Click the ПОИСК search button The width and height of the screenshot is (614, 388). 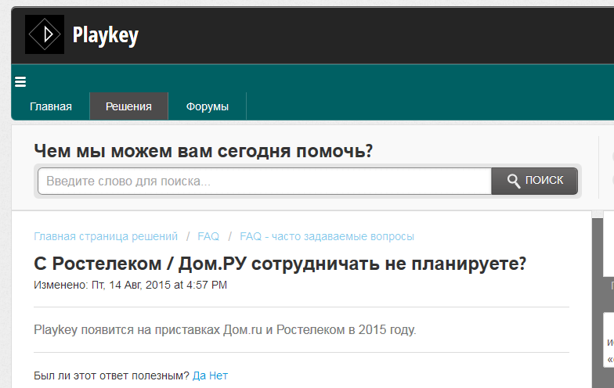(x=534, y=181)
